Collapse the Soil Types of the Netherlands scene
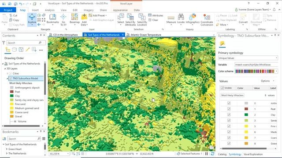The width and height of the screenshot is (282, 158). coord(3,64)
